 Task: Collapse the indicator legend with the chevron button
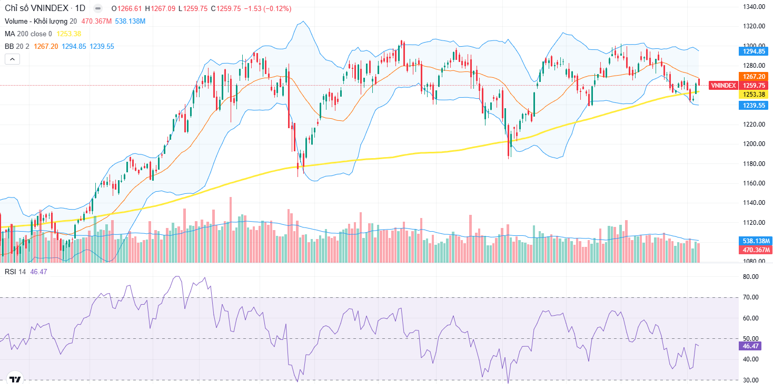pyautogui.click(x=12, y=59)
